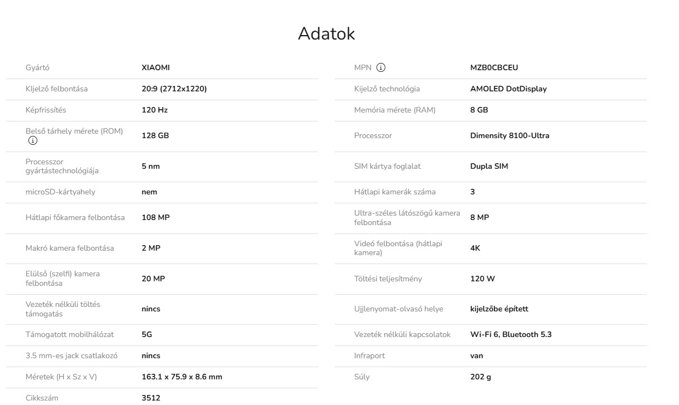679x405 pixels.
Task: Click the kijelzőbe épített fingerprint value
Action: 499,309
